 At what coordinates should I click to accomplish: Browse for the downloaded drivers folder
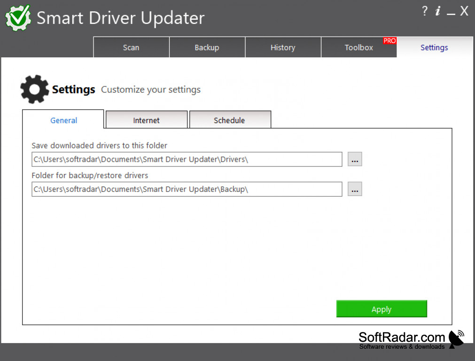[x=355, y=159]
